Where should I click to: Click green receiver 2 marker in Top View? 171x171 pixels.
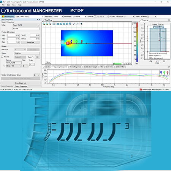click(x=76, y=41)
